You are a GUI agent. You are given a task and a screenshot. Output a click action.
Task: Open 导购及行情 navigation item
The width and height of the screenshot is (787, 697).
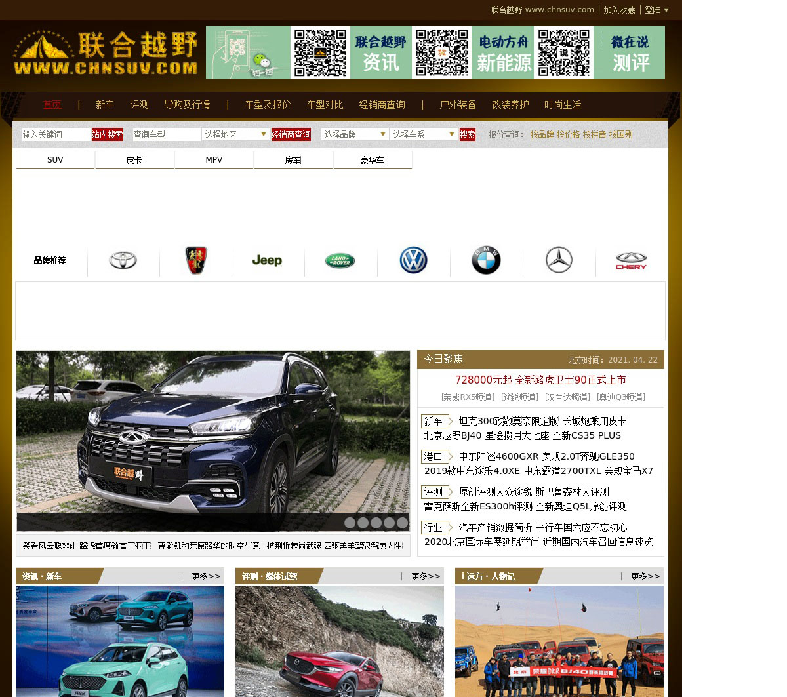tap(187, 104)
